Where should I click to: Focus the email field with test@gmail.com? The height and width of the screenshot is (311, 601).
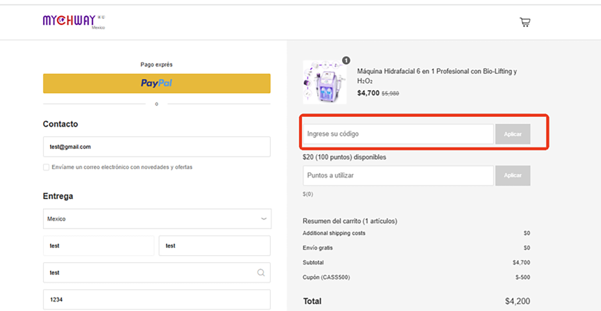[157, 147]
